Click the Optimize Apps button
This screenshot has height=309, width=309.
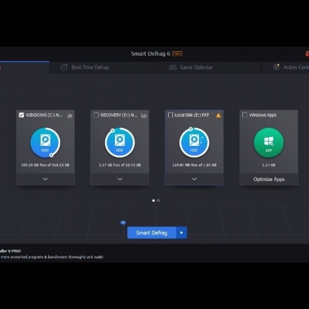point(269,179)
